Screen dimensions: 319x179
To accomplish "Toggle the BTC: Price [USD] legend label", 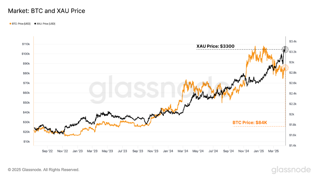I will tap(21, 24).
